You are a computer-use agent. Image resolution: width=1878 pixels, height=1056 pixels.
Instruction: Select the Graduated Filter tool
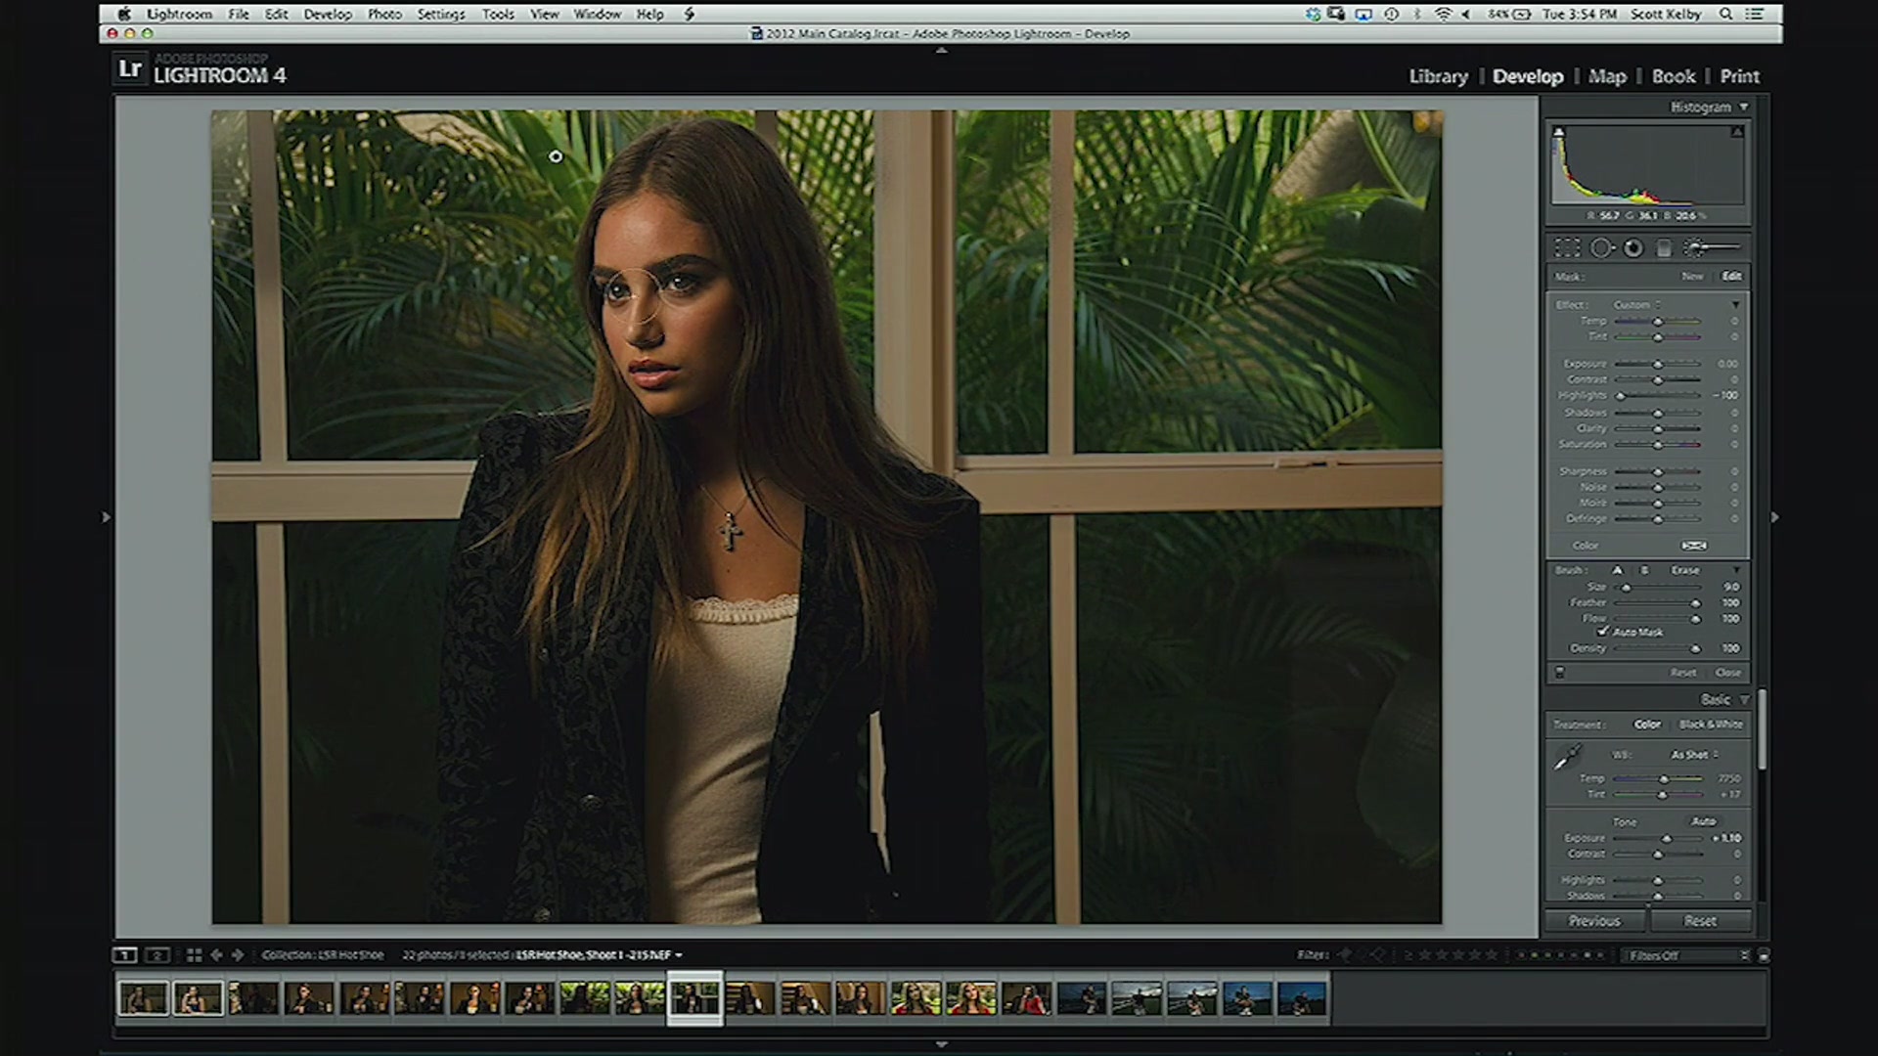point(1664,248)
